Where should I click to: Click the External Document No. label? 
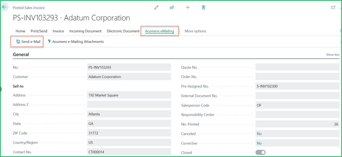[x=199, y=96]
